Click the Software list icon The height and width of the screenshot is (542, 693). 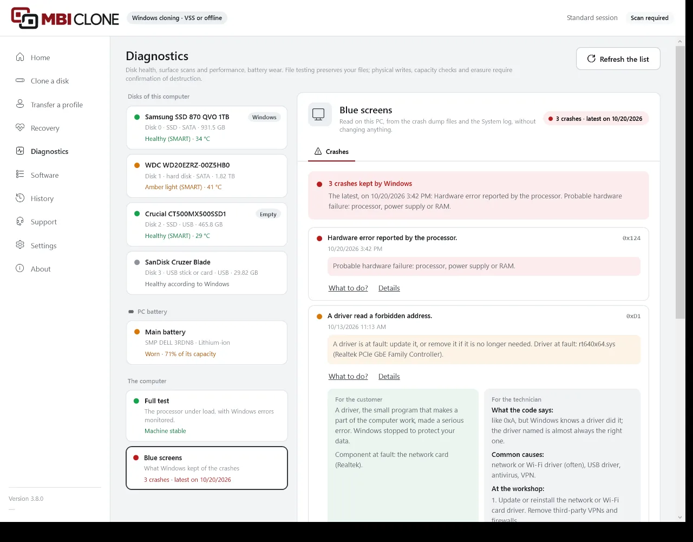tap(20, 175)
